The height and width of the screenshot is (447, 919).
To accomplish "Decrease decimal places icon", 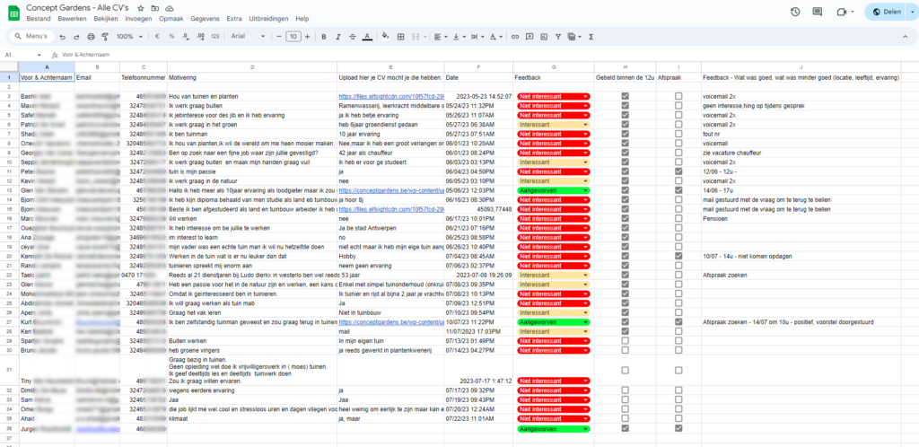I will tap(186, 36).
